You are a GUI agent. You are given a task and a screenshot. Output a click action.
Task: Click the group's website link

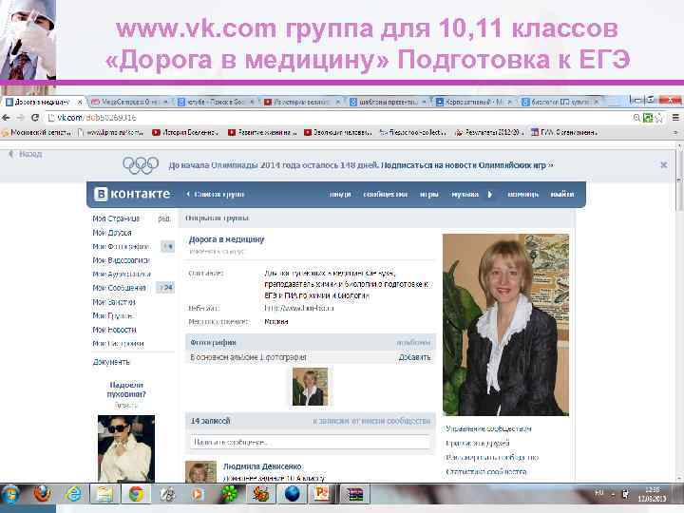[299, 309]
